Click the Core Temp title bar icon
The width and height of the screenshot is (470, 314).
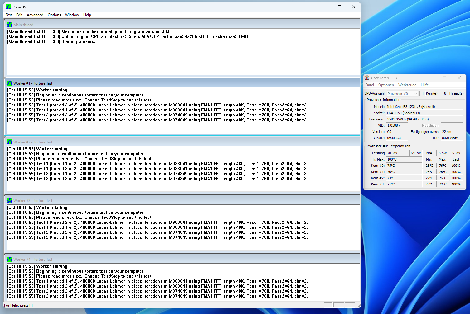(367, 78)
